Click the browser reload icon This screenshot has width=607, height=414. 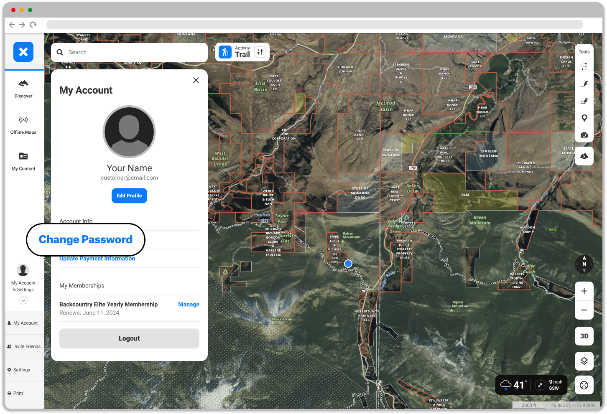click(33, 25)
